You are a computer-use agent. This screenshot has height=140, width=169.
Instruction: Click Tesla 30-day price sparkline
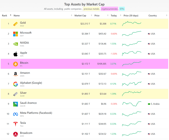pos(132,124)
